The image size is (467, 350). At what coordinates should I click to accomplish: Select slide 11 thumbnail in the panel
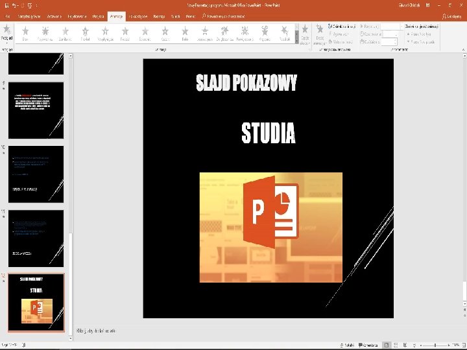click(x=36, y=239)
